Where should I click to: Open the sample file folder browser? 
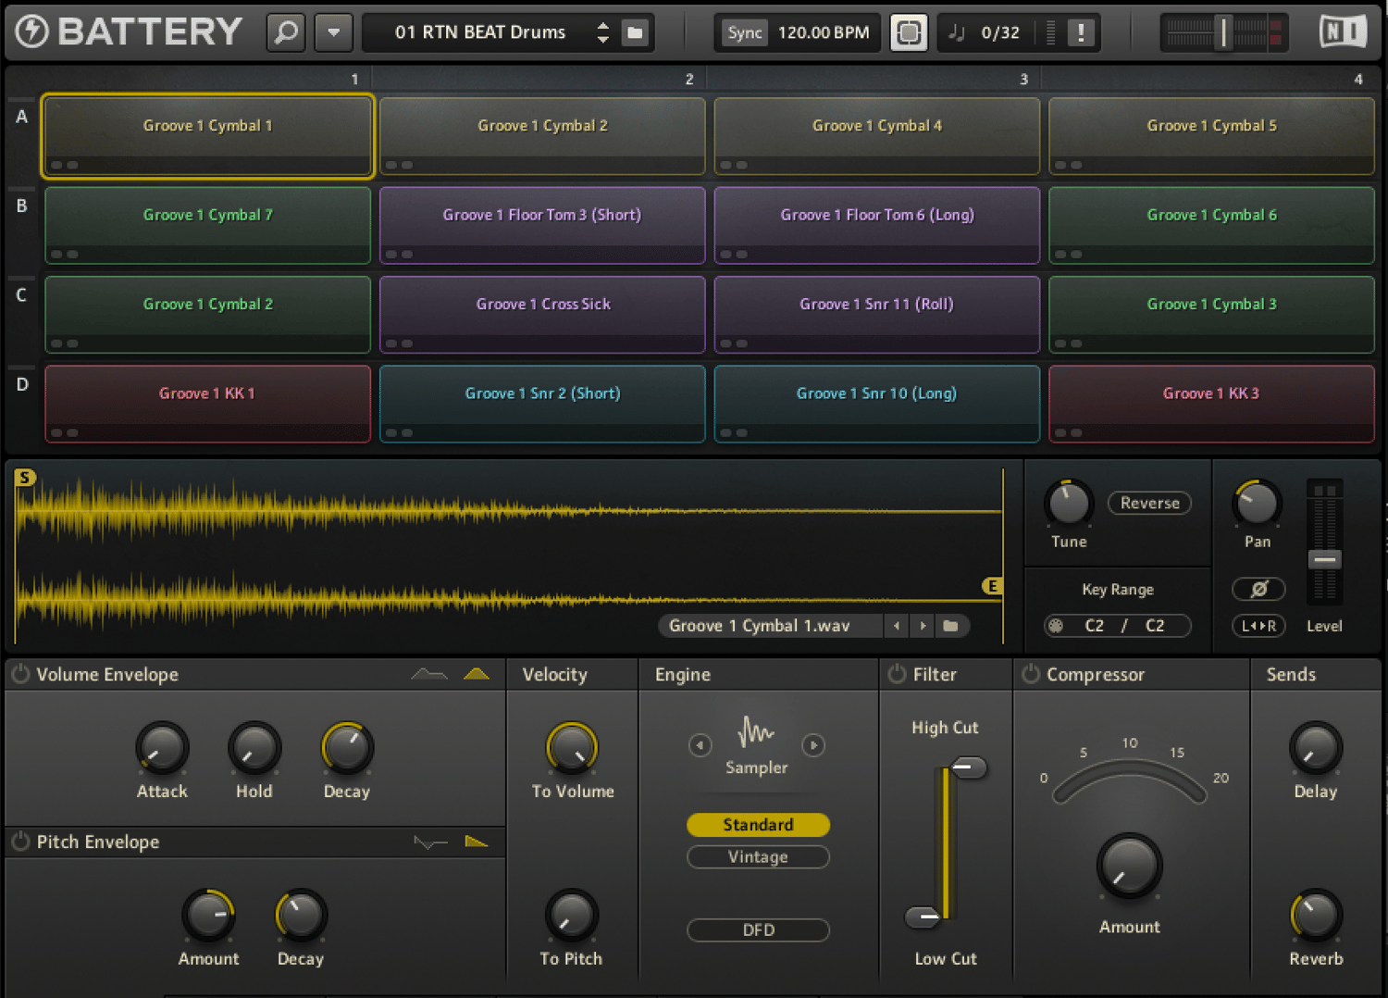tap(950, 626)
